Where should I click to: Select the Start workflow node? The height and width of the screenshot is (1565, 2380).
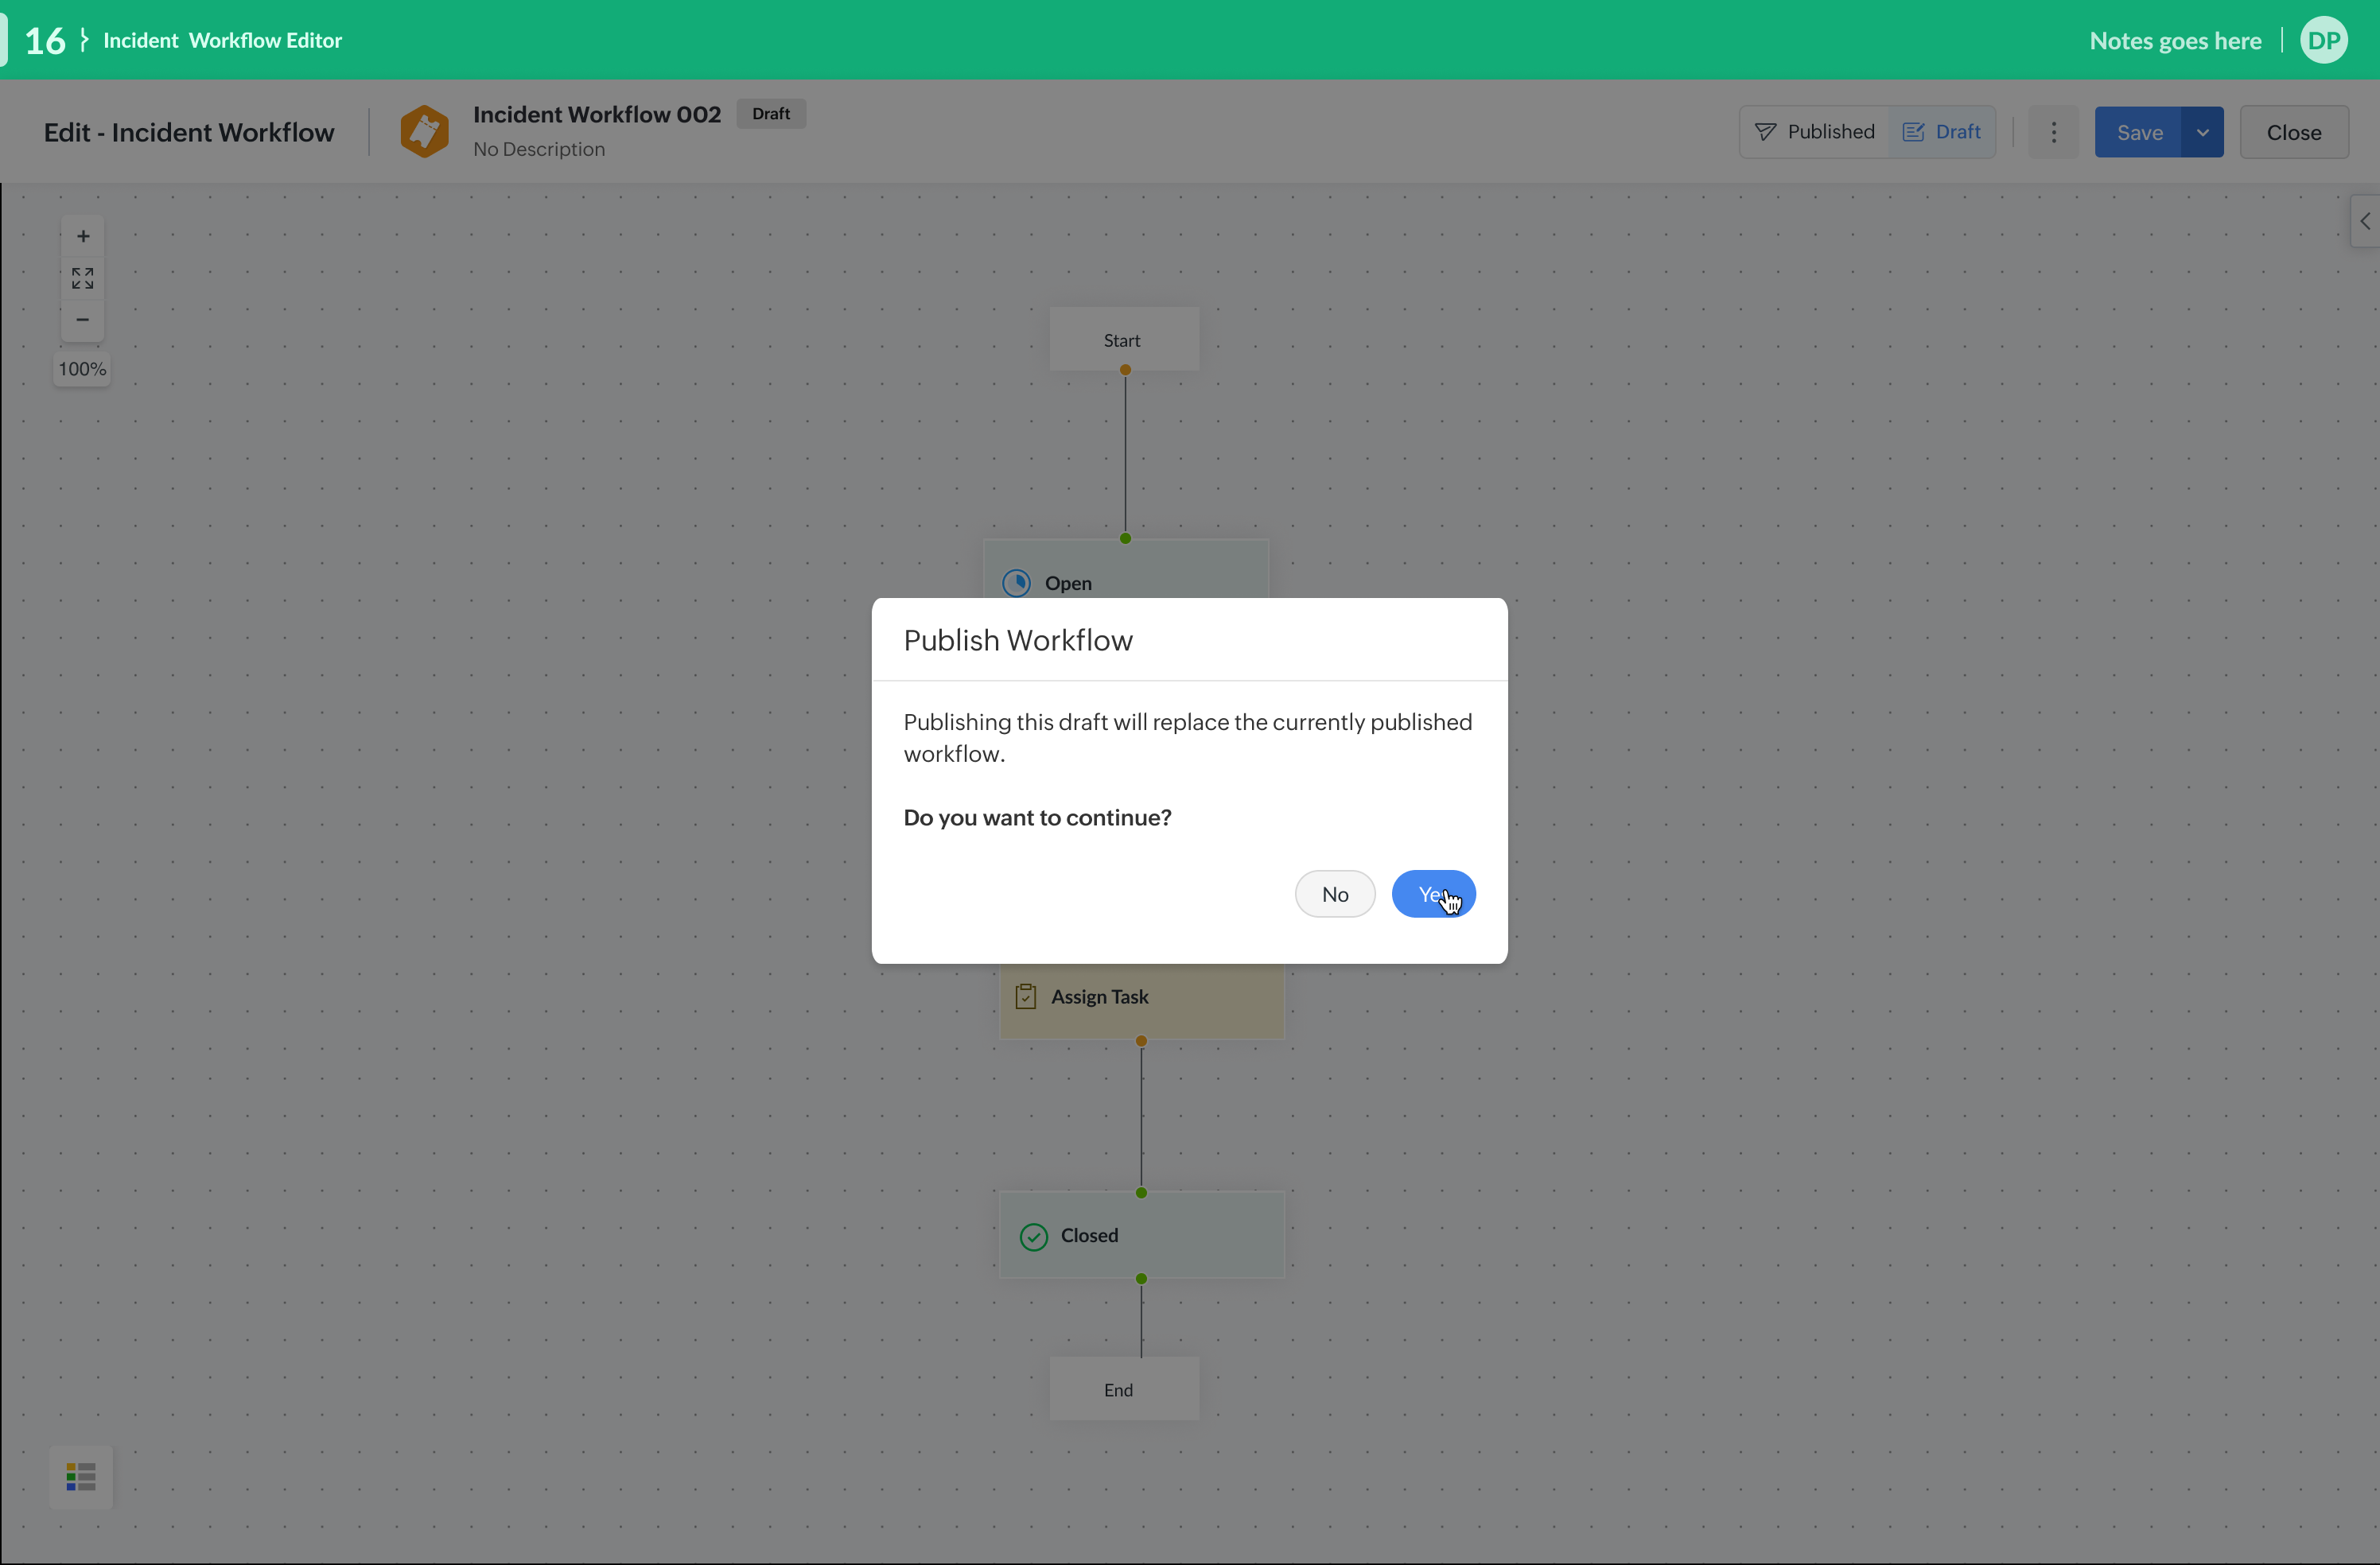click(1123, 340)
